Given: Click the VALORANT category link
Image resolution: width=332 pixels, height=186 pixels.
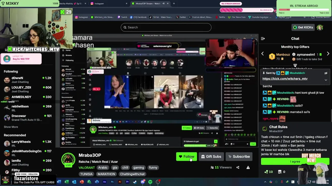Looking at the screenshot, I should pyautogui.click(x=87, y=168).
